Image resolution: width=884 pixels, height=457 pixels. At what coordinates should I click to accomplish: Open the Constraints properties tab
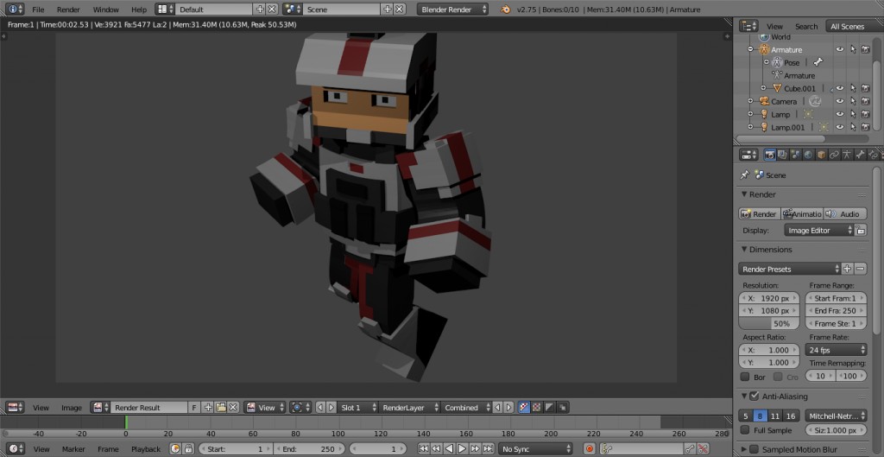835,155
